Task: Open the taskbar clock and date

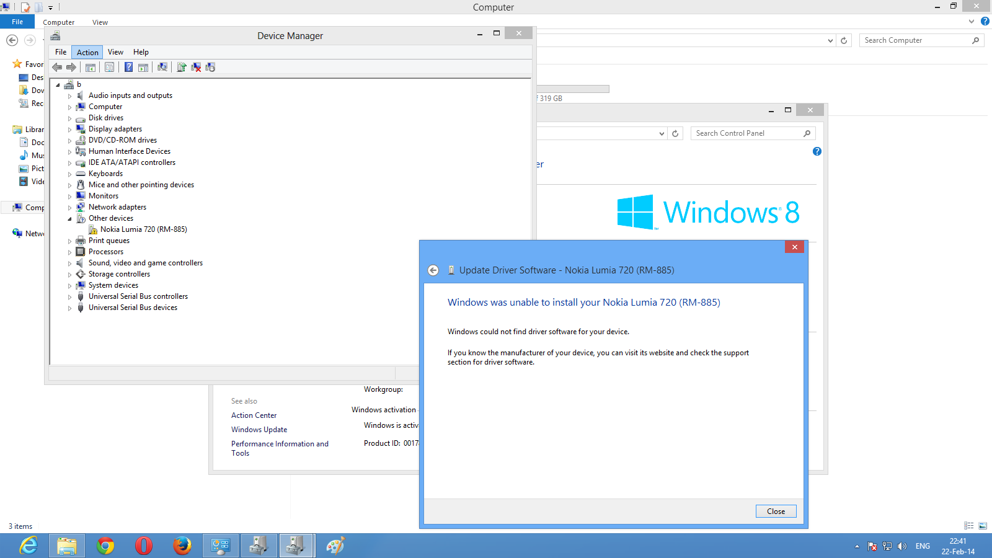Action: pyautogui.click(x=958, y=546)
